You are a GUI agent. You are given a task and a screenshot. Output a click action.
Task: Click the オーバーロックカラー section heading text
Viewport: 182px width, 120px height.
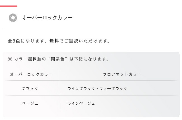tap(47, 18)
